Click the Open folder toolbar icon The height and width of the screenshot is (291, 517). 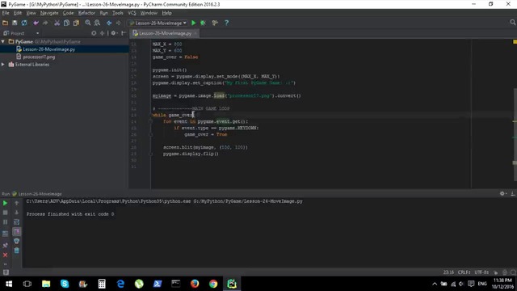(x=5, y=23)
